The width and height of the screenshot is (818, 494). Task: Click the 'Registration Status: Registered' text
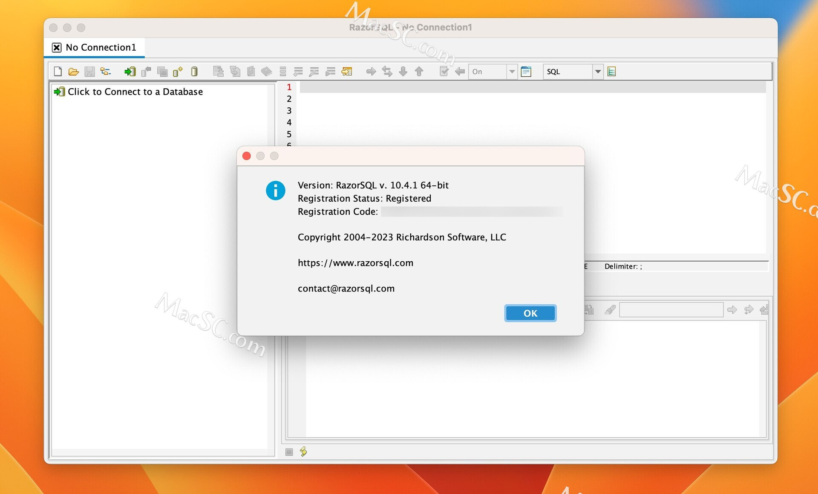(364, 199)
